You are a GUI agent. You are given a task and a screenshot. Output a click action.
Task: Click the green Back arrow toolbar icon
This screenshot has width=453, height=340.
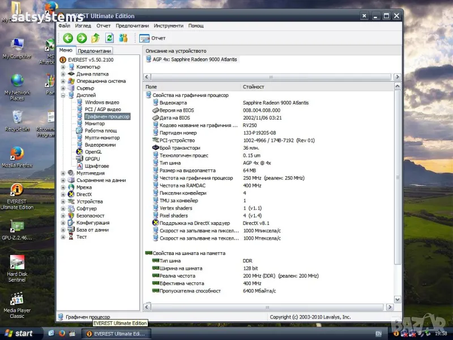tap(68, 38)
